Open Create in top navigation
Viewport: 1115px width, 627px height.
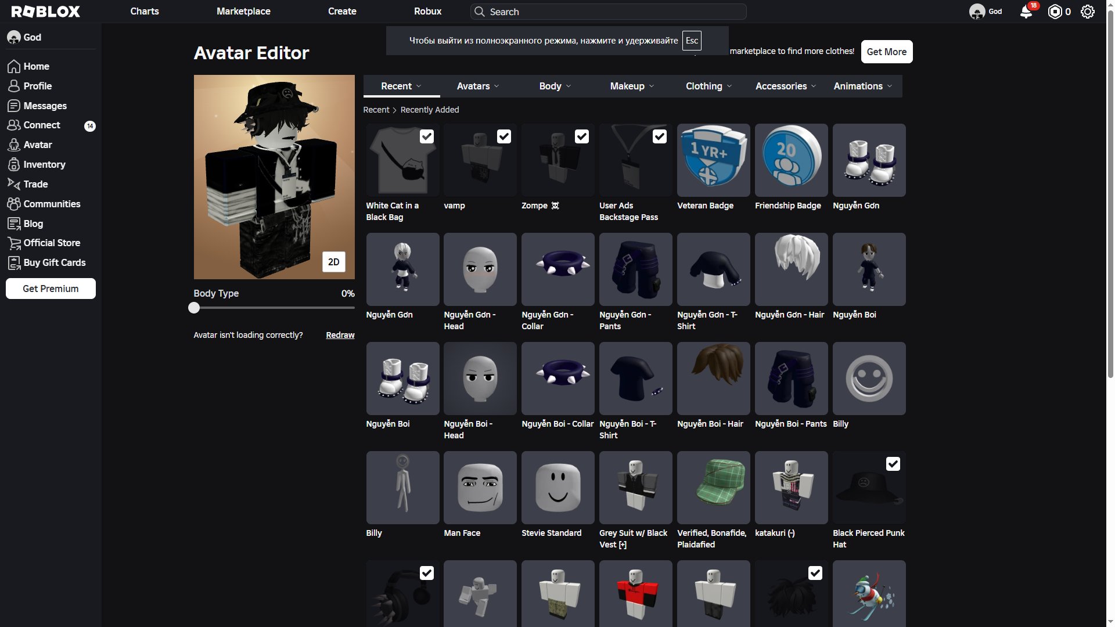(x=342, y=12)
